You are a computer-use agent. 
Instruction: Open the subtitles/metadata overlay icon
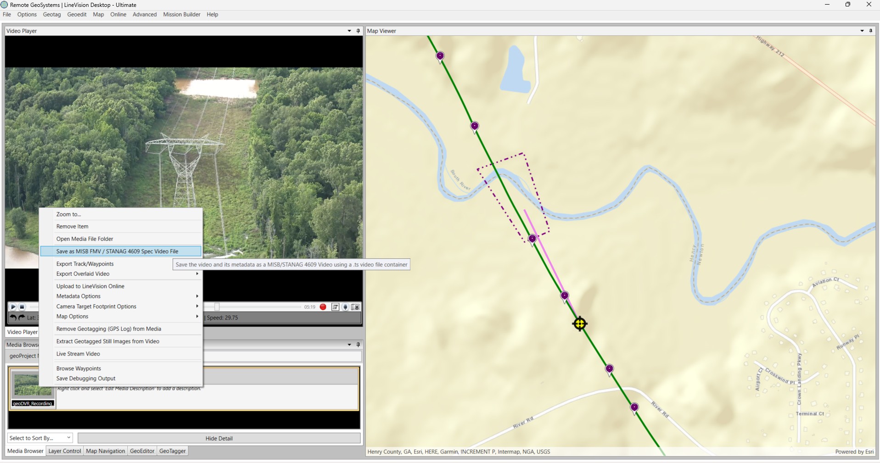pos(335,307)
